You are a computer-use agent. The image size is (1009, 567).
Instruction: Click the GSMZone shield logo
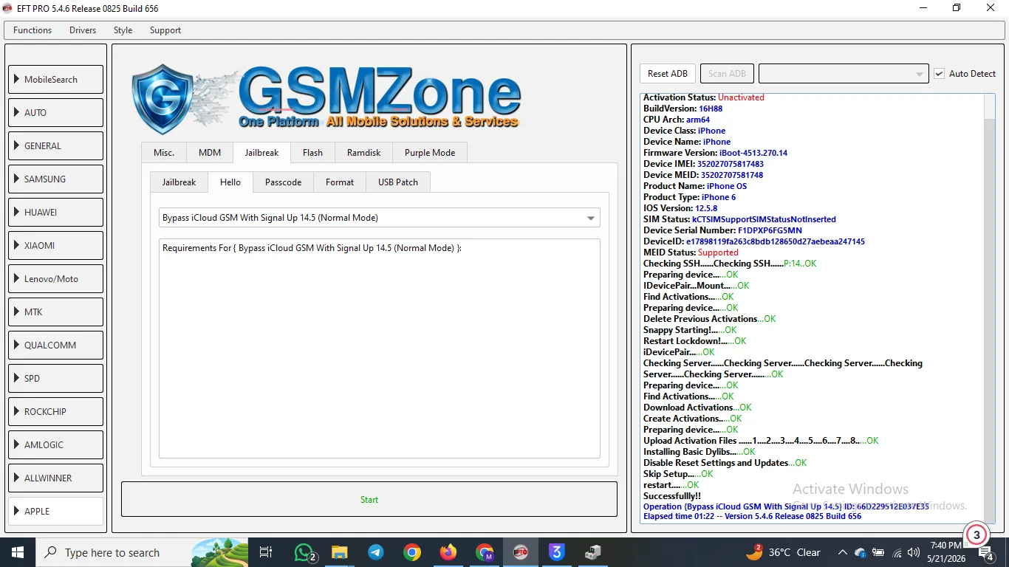pyautogui.click(x=162, y=98)
